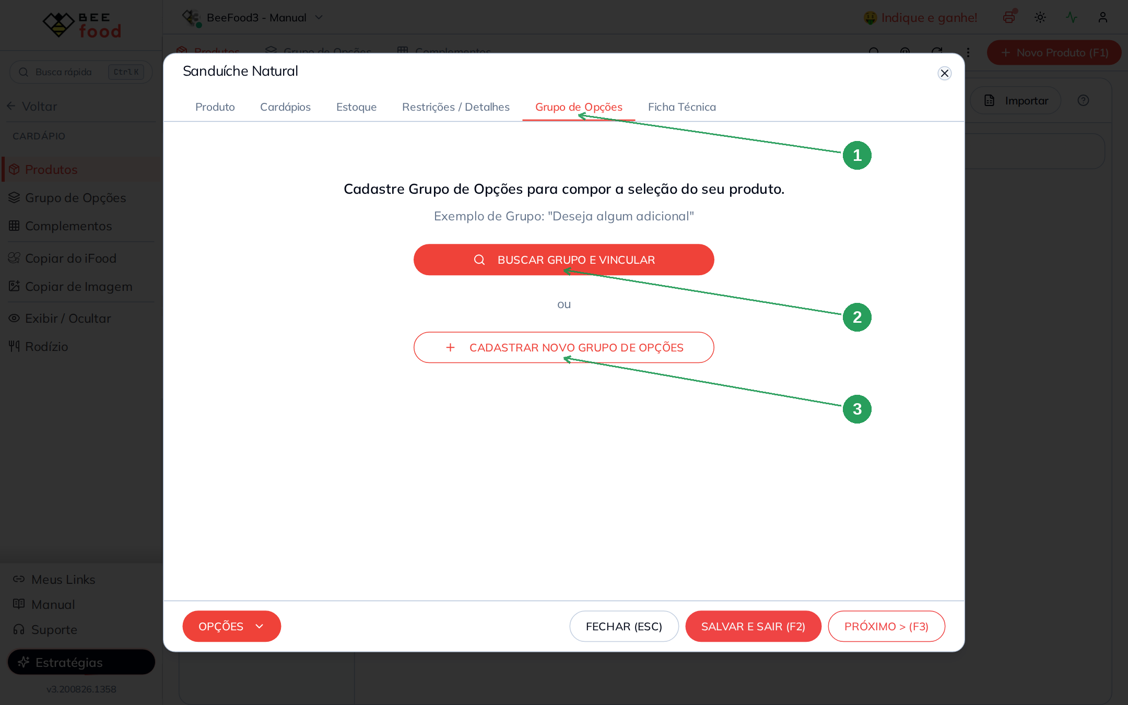Open Suporte in the sidebar
1128x705 pixels.
point(45,629)
